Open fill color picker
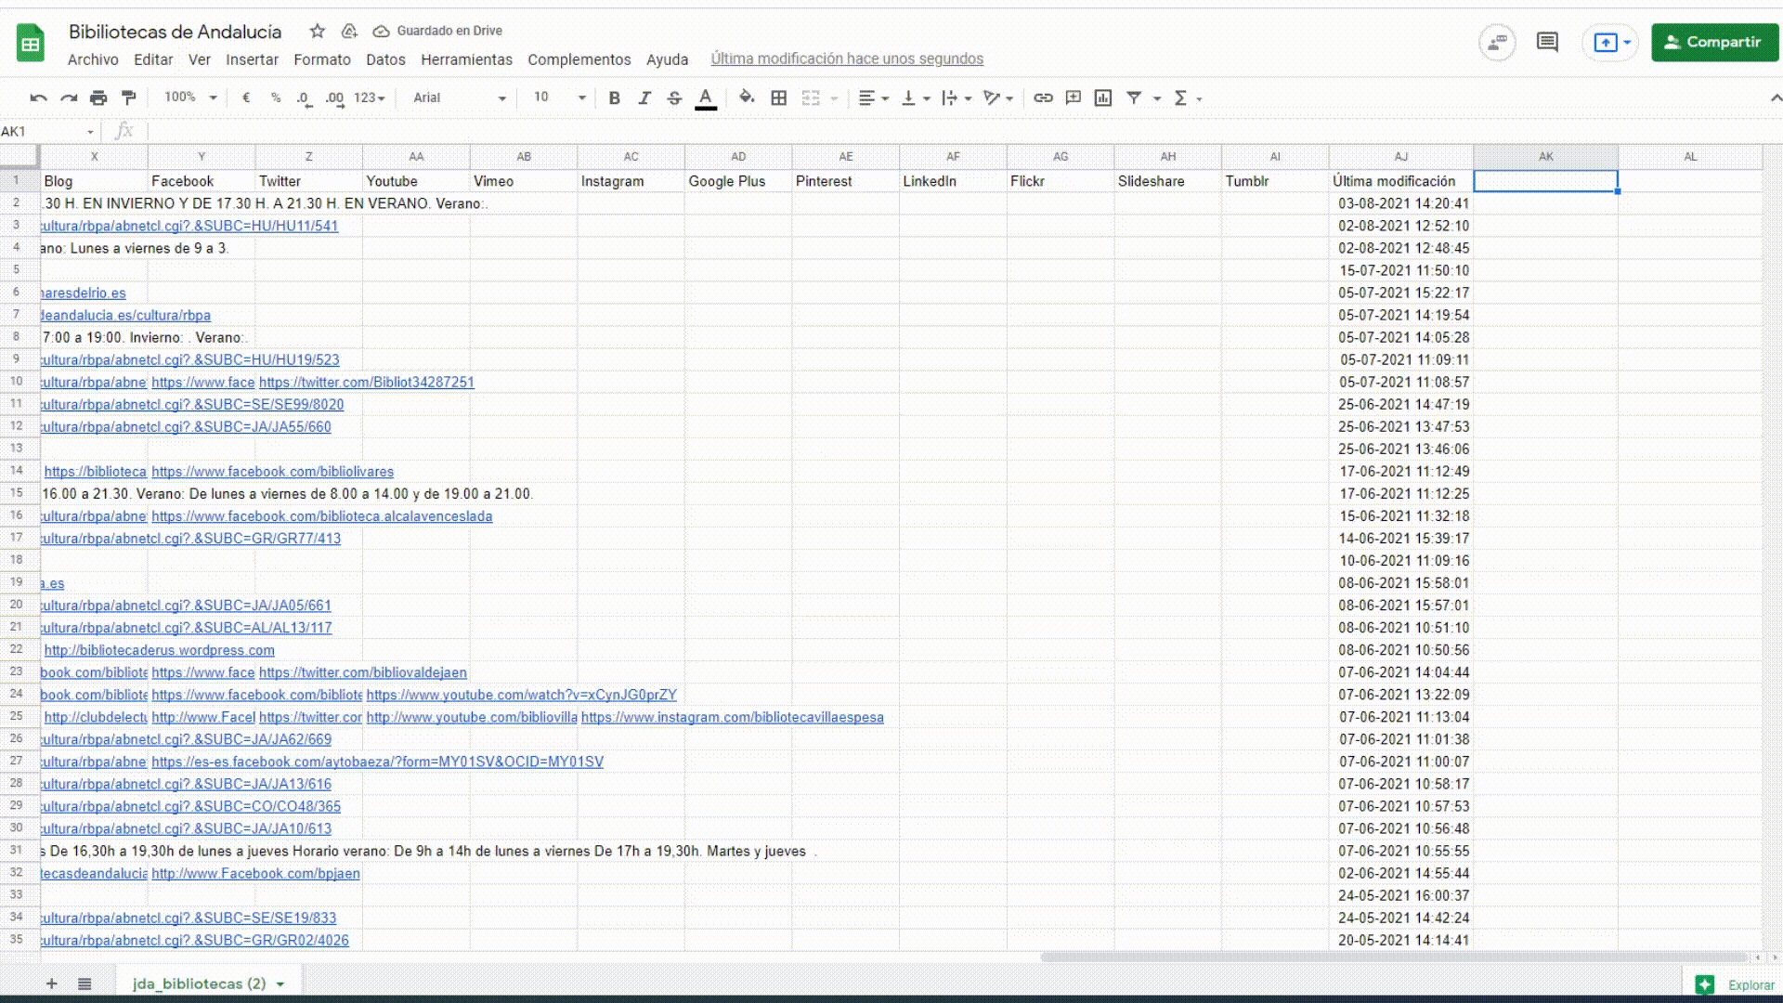 pyautogui.click(x=747, y=98)
